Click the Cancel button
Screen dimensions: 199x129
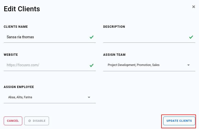(x=13, y=121)
